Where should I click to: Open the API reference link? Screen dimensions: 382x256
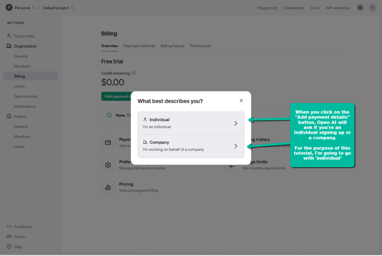click(x=337, y=8)
